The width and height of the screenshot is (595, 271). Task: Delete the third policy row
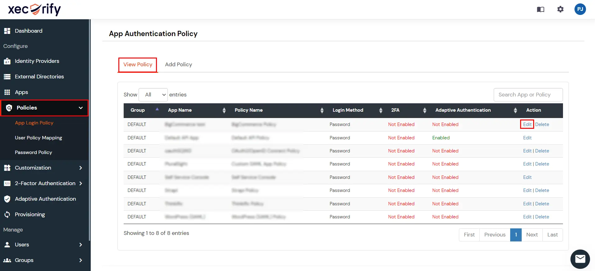542,151
